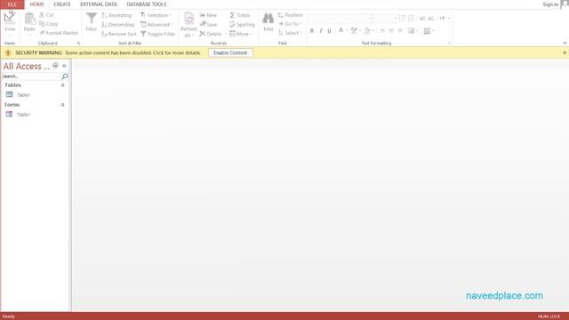Viewport: 569px width, 320px height.
Task: Open the Select dropdown in Find group
Action: [x=290, y=33]
